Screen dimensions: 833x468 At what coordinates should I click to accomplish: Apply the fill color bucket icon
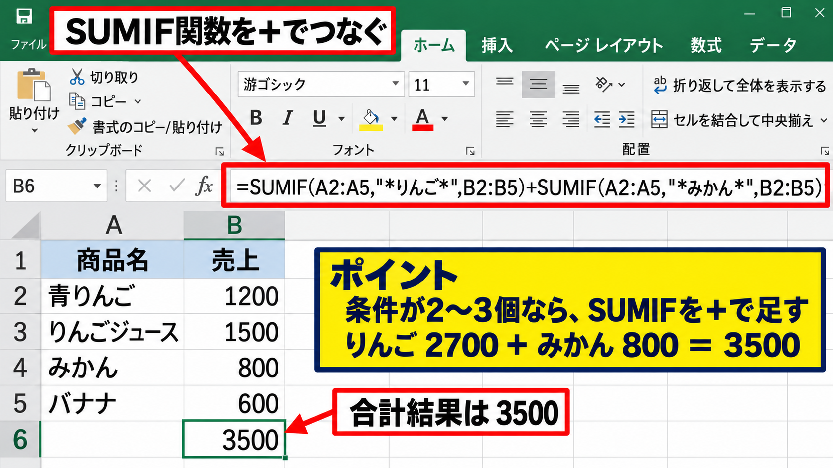(371, 119)
